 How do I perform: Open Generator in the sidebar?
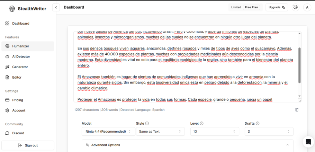20,67
